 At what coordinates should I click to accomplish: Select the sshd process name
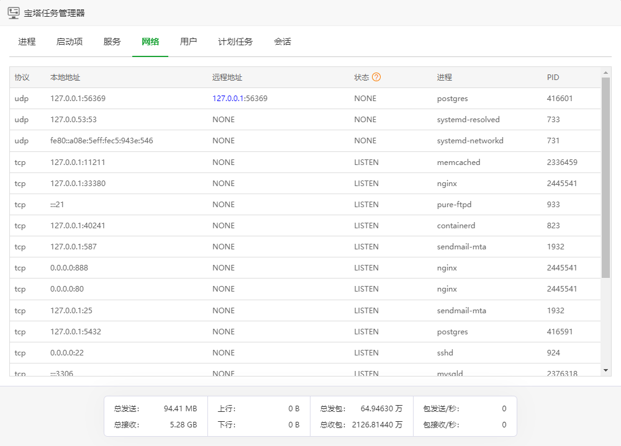point(445,352)
